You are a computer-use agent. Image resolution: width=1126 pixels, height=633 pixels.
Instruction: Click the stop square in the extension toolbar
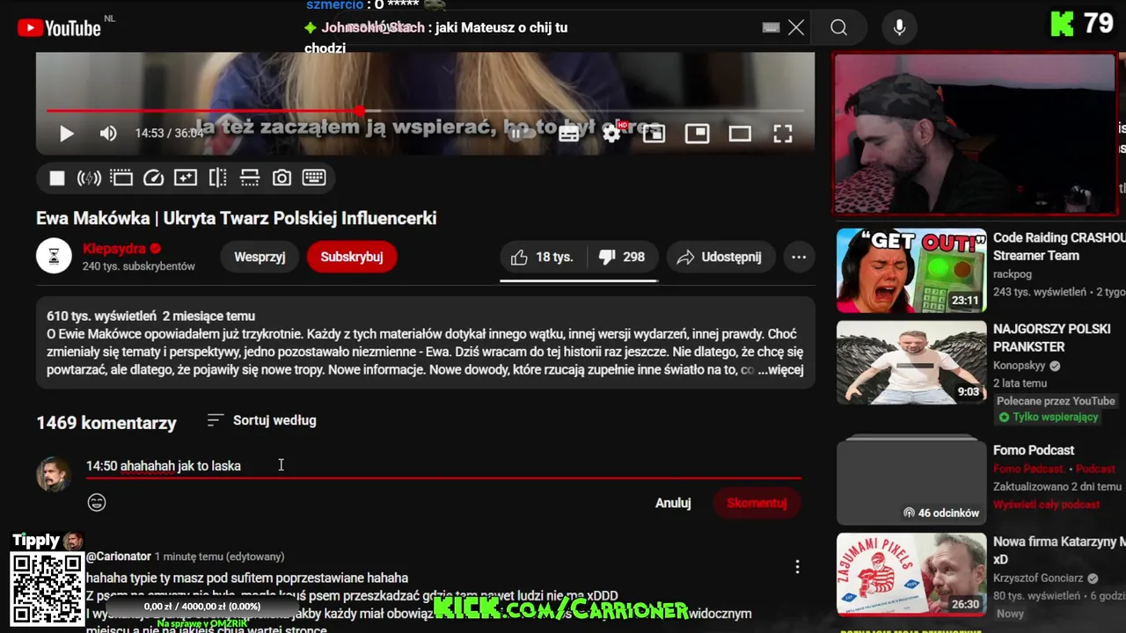[57, 178]
